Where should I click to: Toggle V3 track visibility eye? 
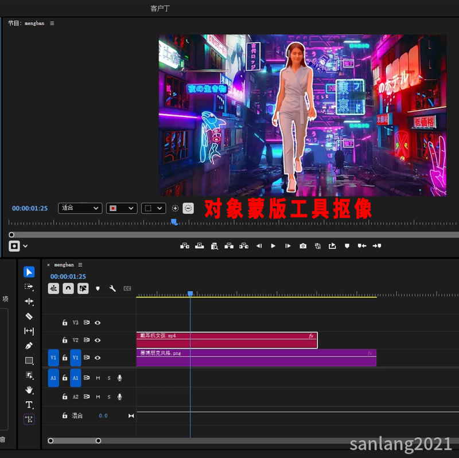coord(98,323)
